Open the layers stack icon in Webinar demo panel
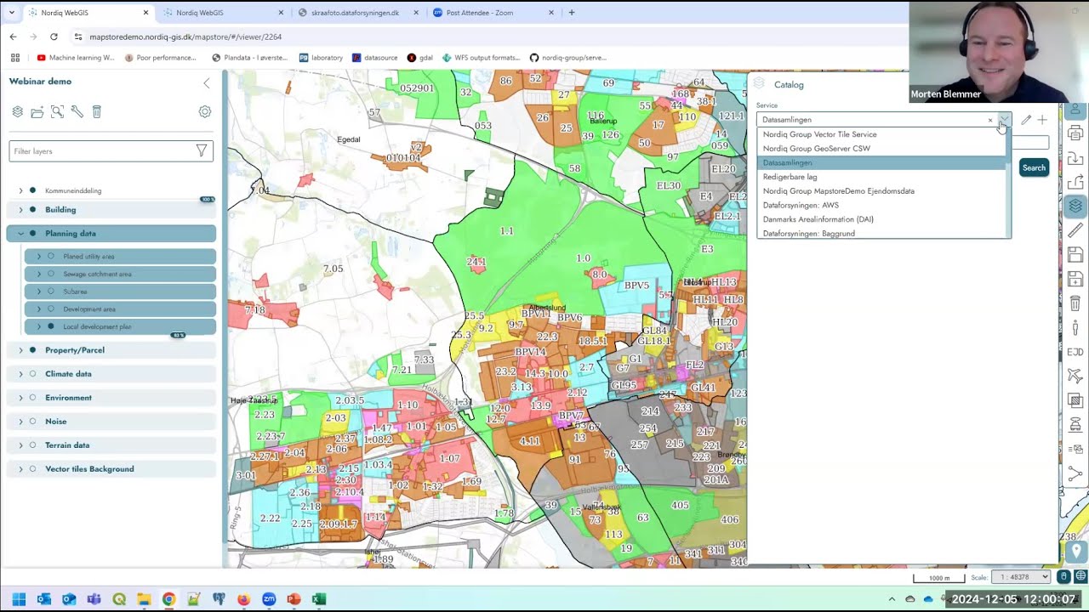The image size is (1089, 612). tap(17, 111)
